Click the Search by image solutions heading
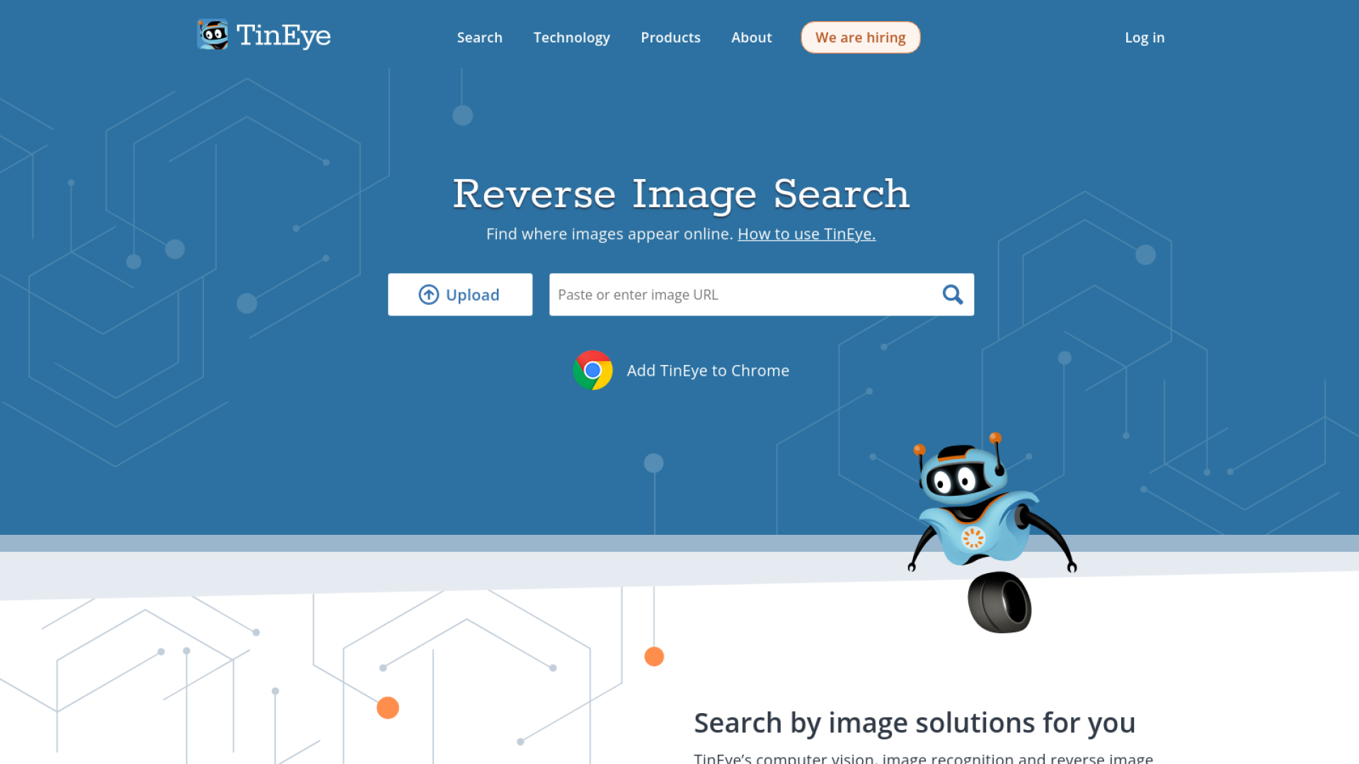This screenshot has width=1359, height=764. pos(914,723)
